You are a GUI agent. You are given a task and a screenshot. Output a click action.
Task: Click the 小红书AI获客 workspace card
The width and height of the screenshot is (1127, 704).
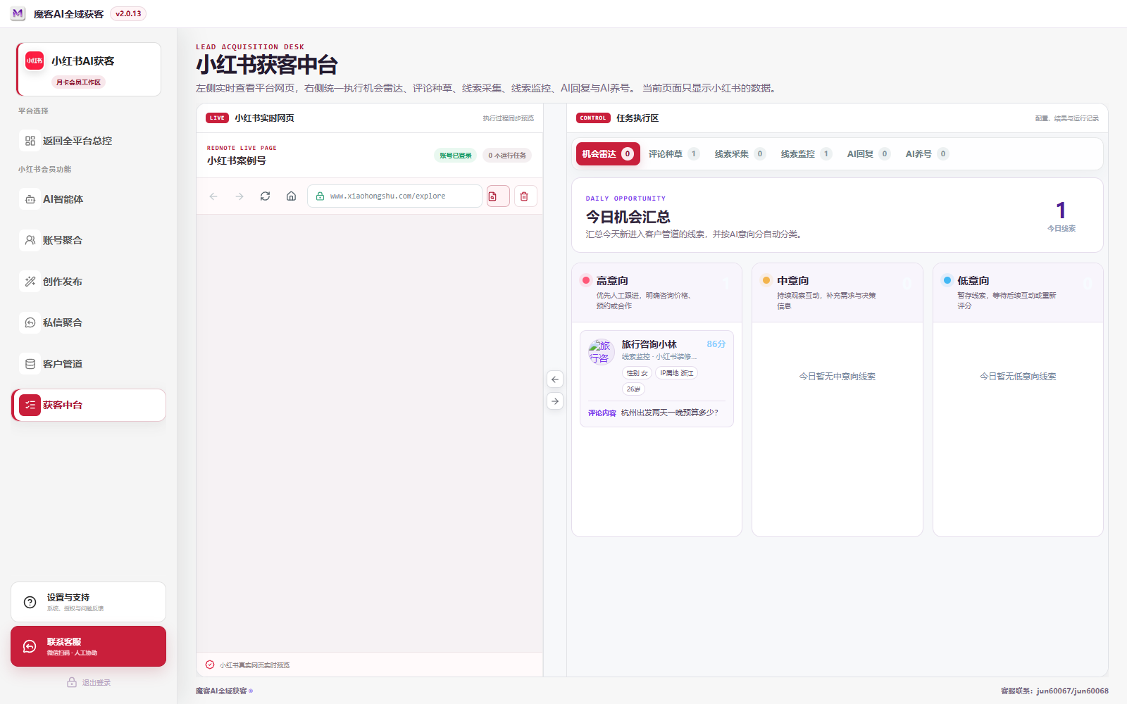pos(89,69)
